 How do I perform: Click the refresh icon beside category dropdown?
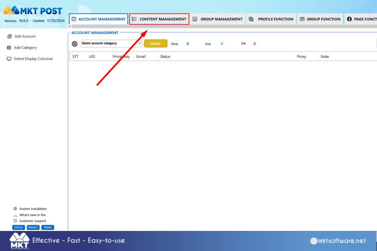point(75,44)
